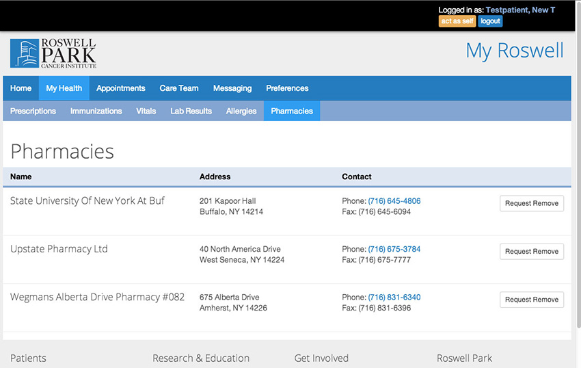This screenshot has width=581, height=368.
Task: Select the 'Upstate Pharmacy Ltd' name
Action: (x=59, y=249)
